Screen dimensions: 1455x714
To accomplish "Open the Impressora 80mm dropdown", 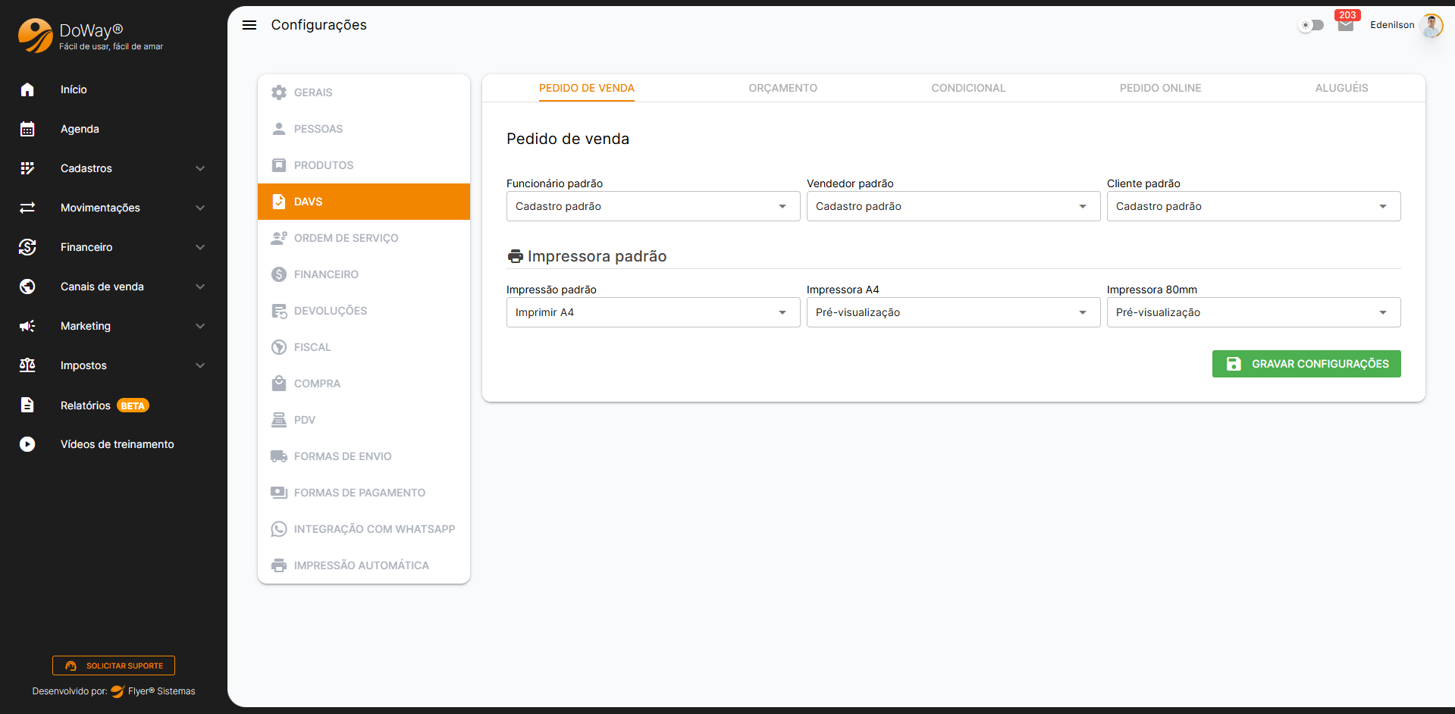I will [x=1253, y=312].
